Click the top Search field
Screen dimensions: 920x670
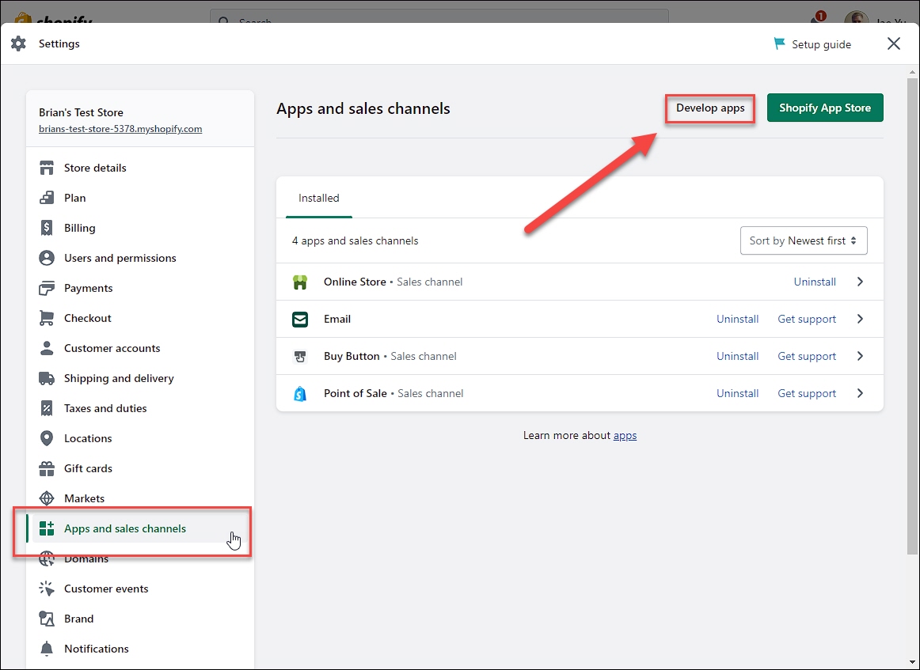(x=439, y=17)
